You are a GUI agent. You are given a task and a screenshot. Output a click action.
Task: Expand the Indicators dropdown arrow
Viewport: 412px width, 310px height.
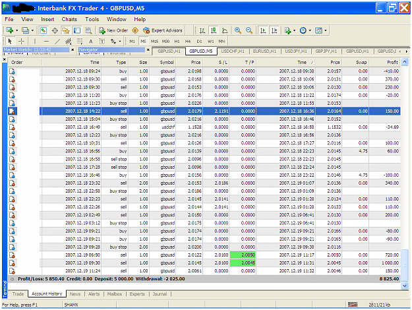[x=294, y=30]
